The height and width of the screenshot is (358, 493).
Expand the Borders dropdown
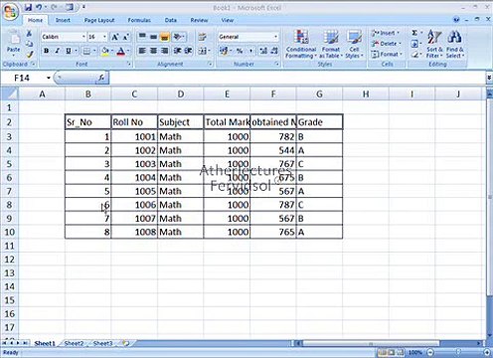94,51
